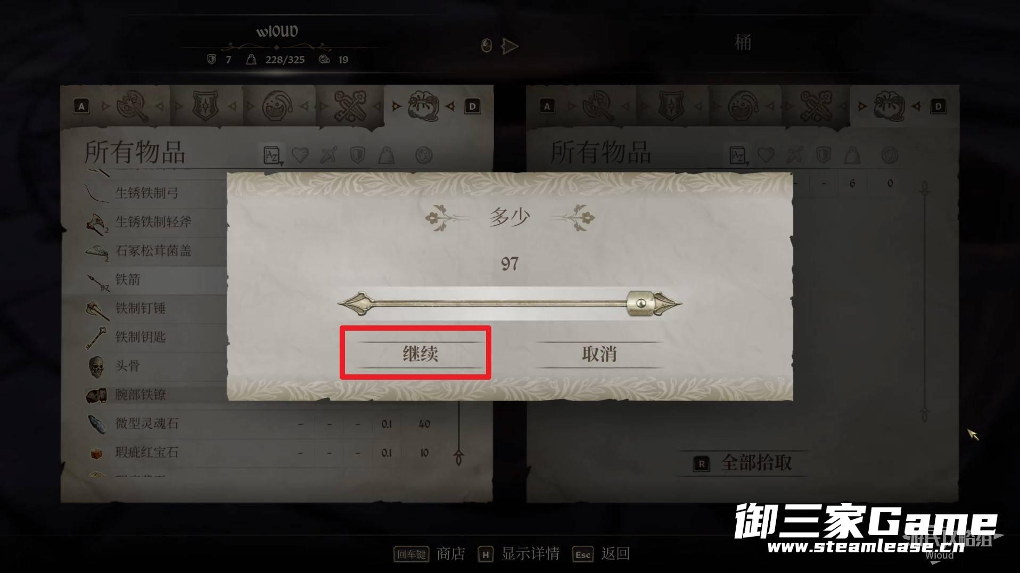
Task: Click 取消 to cancel the dialog
Action: (x=599, y=354)
